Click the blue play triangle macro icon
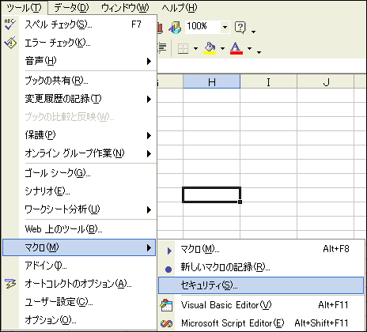Image resolution: width=367 pixels, height=332 pixels. click(x=169, y=251)
